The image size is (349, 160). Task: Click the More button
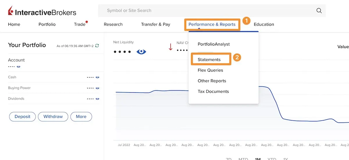pos(81,117)
